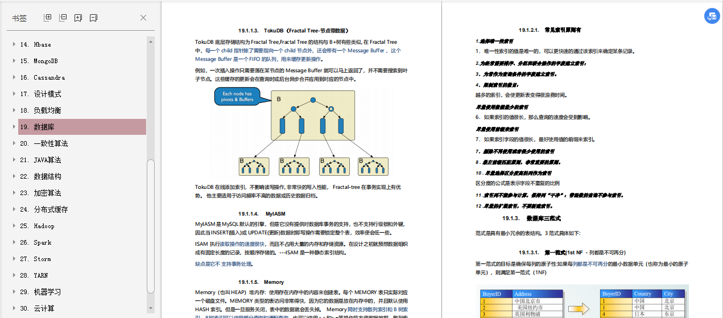
Task: Expand the 27. Storm bookmark arrow
Action: pos(14,259)
